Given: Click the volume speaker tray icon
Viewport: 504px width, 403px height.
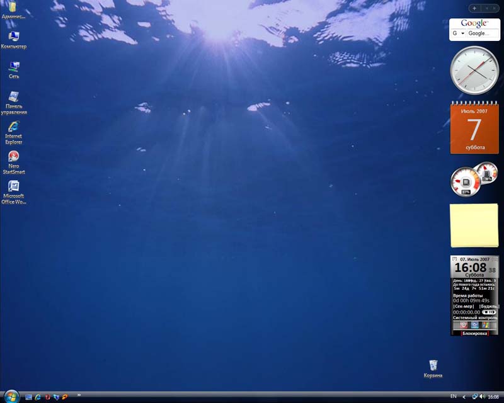Looking at the screenshot, I should (482, 397).
